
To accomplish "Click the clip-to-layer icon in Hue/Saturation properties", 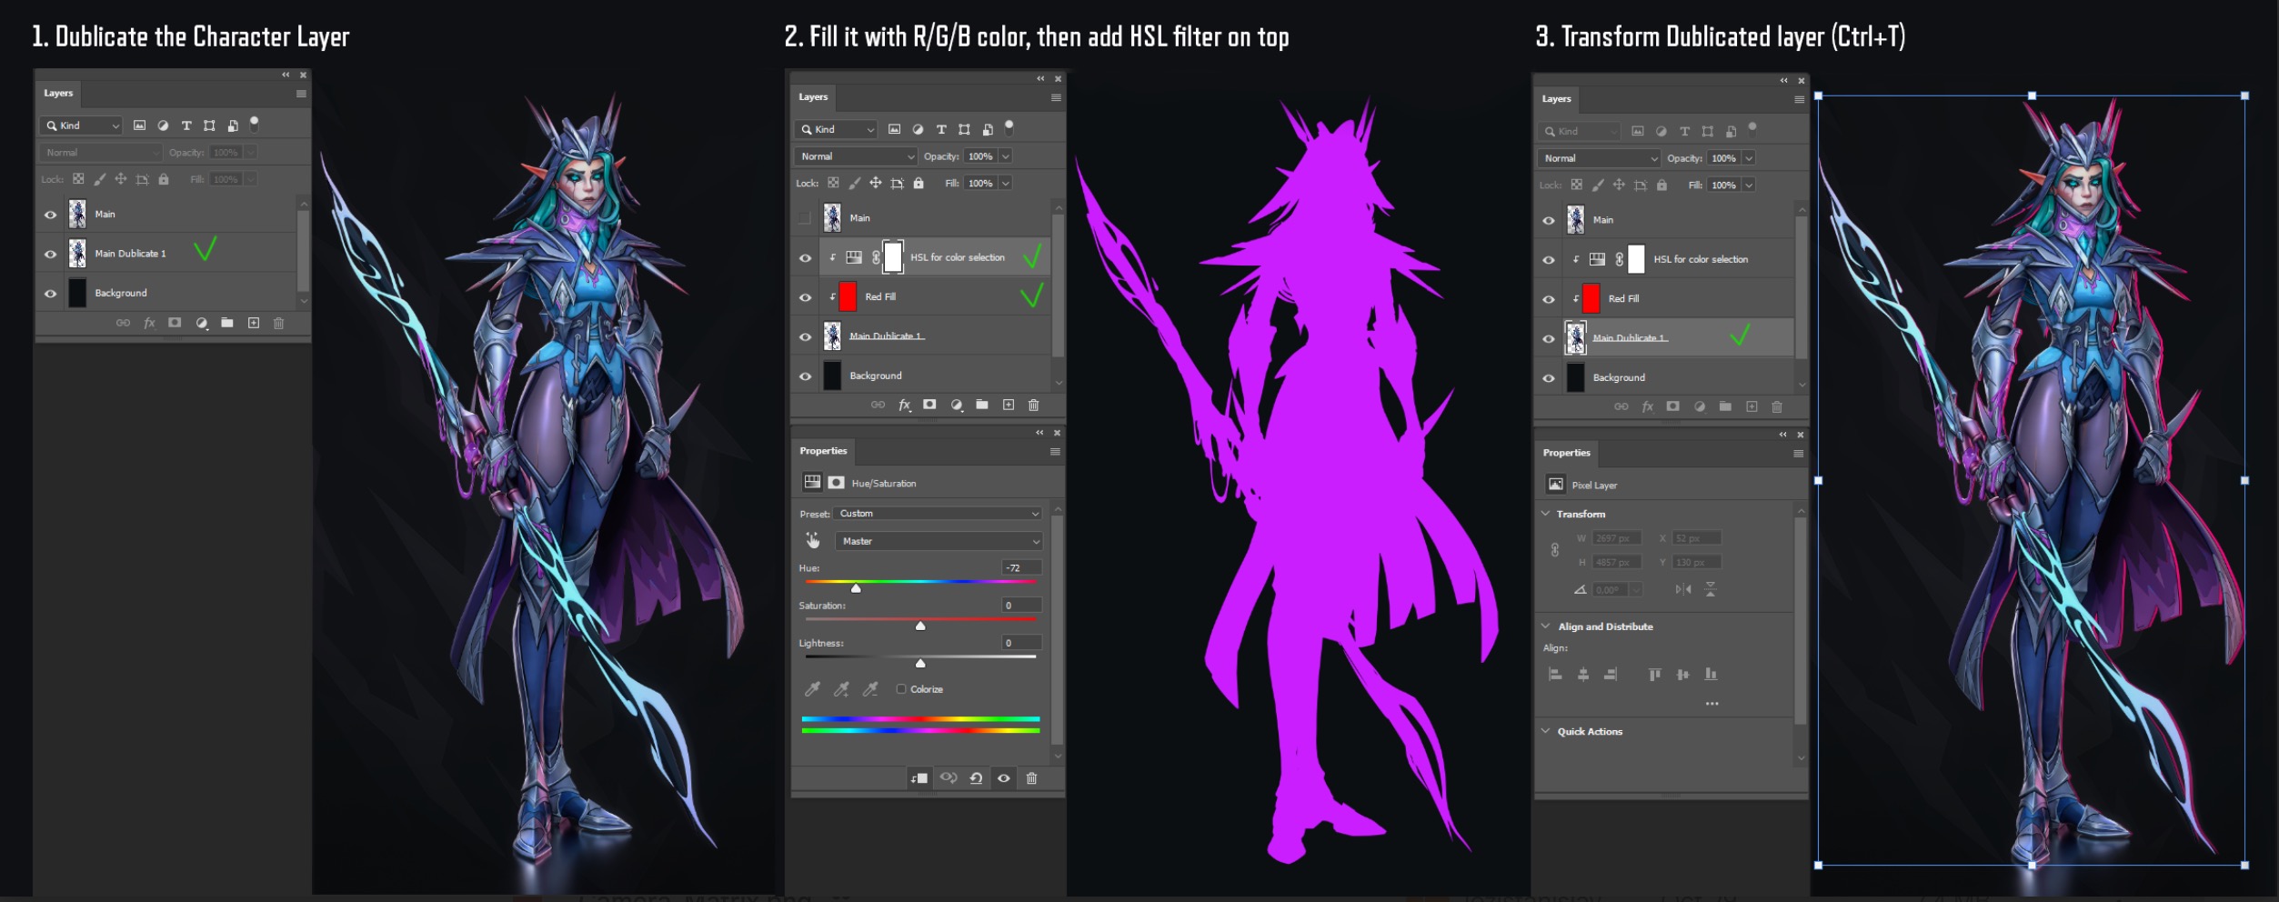I will pyautogui.click(x=919, y=778).
